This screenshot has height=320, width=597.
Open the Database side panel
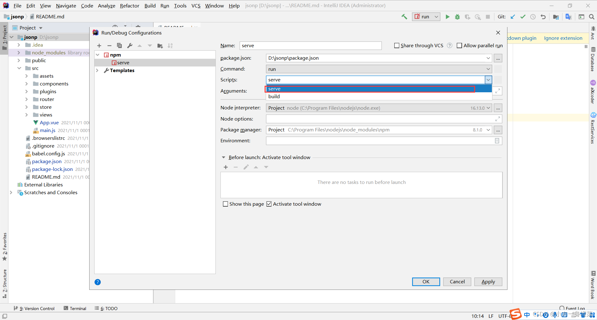pyautogui.click(x=593, y=59)
